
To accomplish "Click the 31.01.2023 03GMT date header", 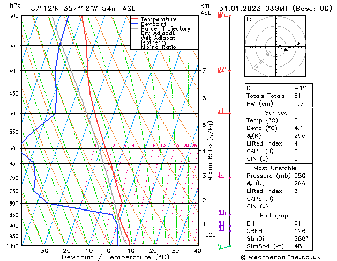I will click(275, 9).
